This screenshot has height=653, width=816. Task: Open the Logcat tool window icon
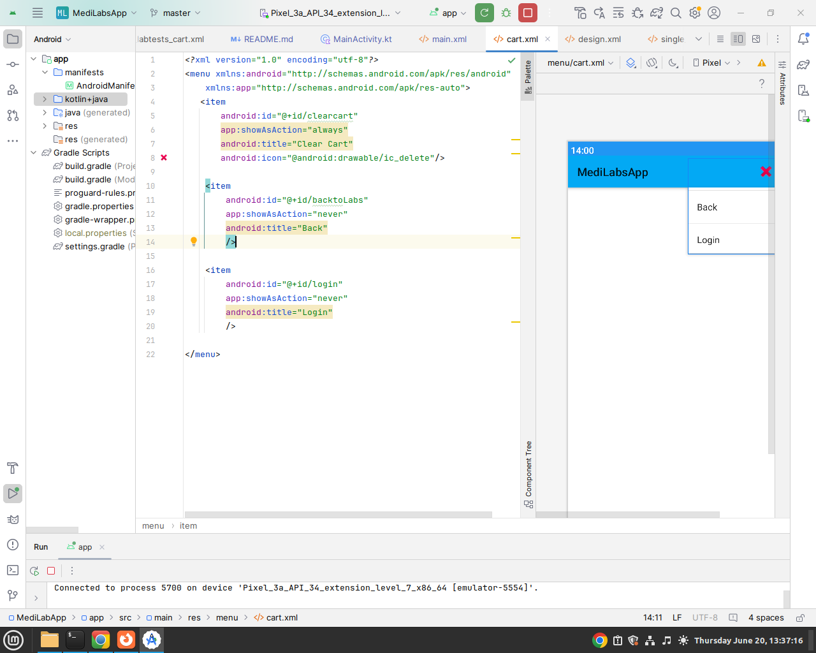pyautogui.click(x=13, y=519)
